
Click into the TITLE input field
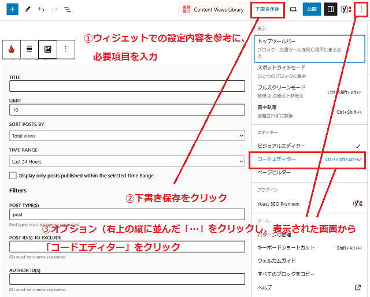pos(127,86)
